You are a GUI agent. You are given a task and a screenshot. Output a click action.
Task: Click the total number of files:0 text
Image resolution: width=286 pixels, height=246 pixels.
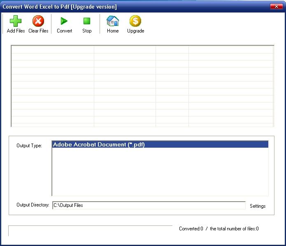click(x=234, y=229)
